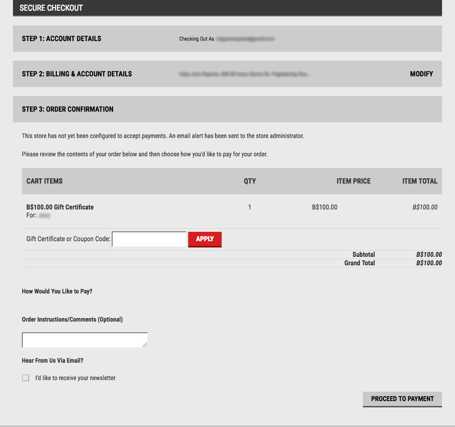
Task: Click the SECURE CHECKOUT header bar
Action: (51, 8)
